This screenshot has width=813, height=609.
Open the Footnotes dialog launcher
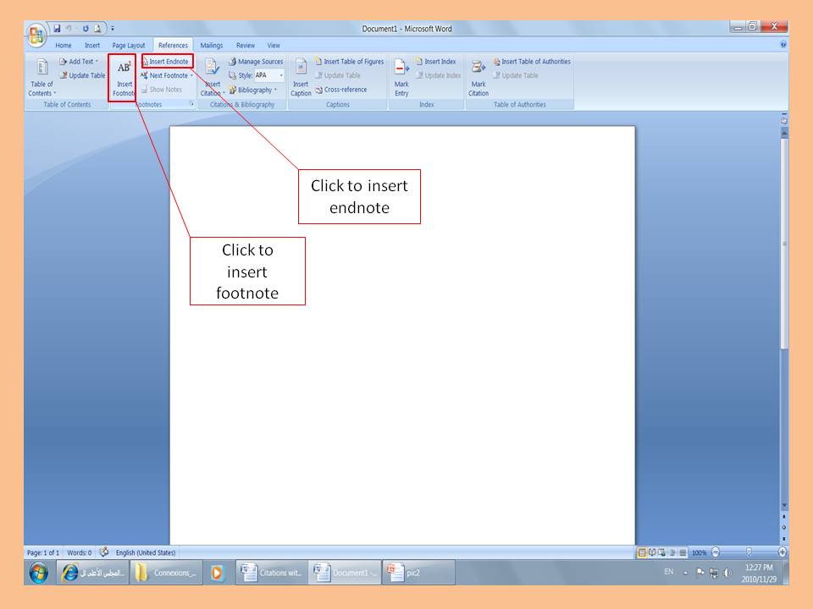pos(191,104)
